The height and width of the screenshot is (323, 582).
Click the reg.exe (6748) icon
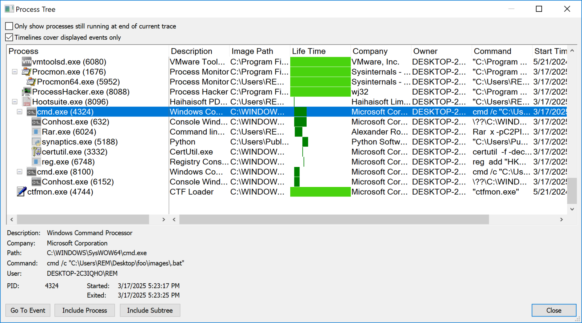pos(36,161)
